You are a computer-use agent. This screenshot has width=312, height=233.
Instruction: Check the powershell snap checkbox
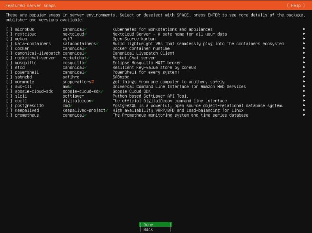point(9,73)
